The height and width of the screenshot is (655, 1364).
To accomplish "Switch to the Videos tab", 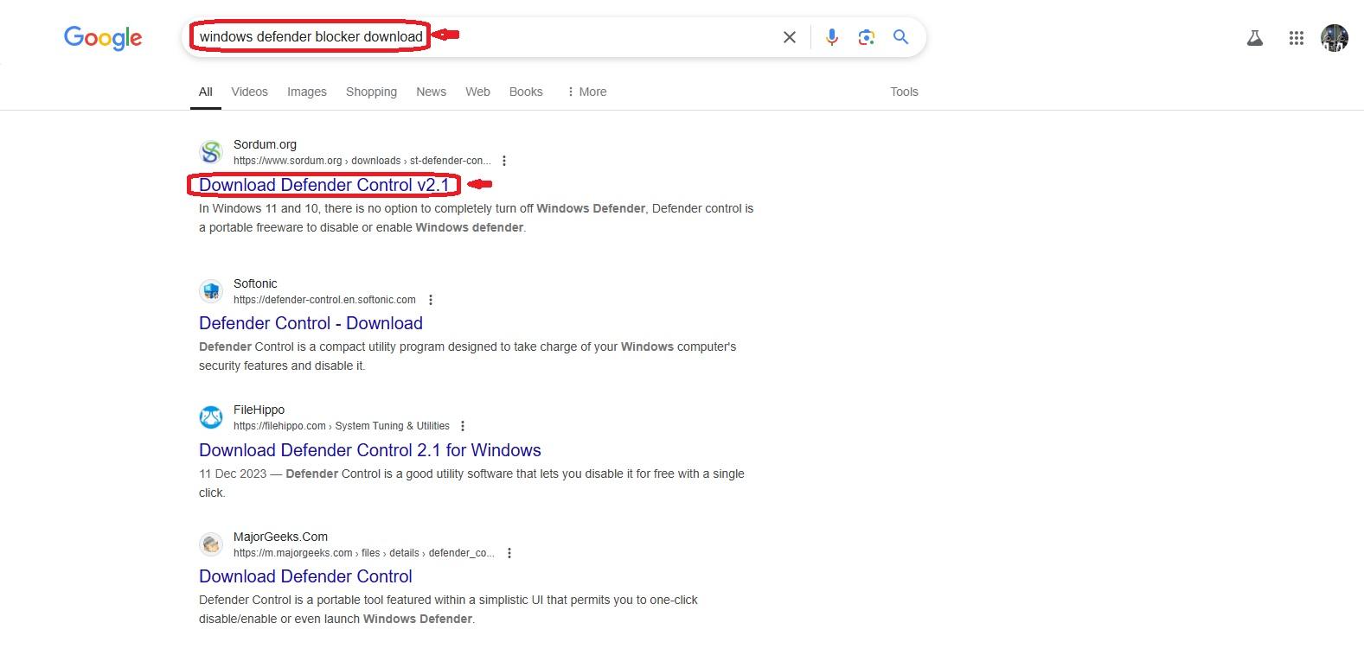I will point(250,92).
